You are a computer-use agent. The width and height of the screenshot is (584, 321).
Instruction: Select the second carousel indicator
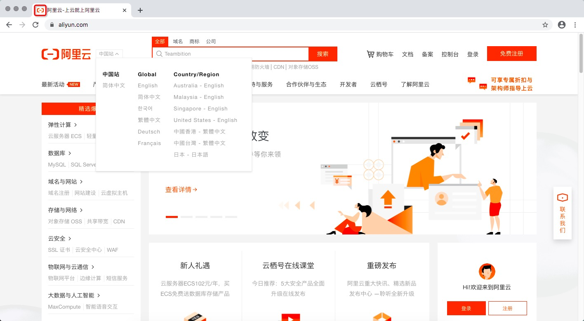click(186, 217)
